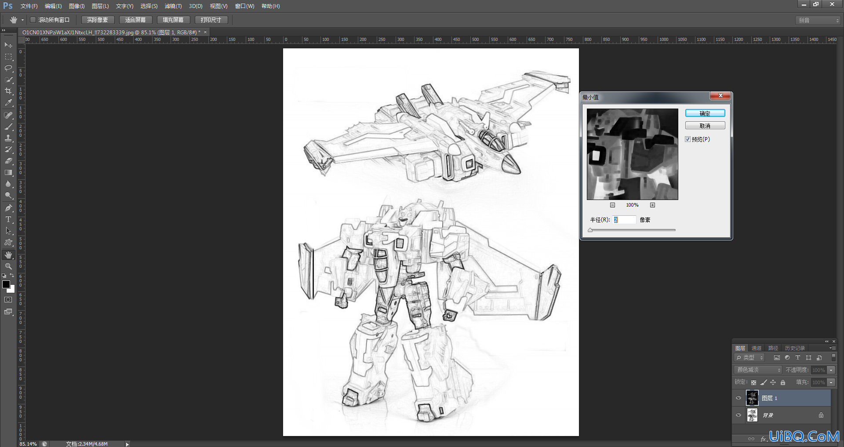Open status bar info arrow menu
The width and height of the screenshot is (844, 447).
(x=127, y=444)
